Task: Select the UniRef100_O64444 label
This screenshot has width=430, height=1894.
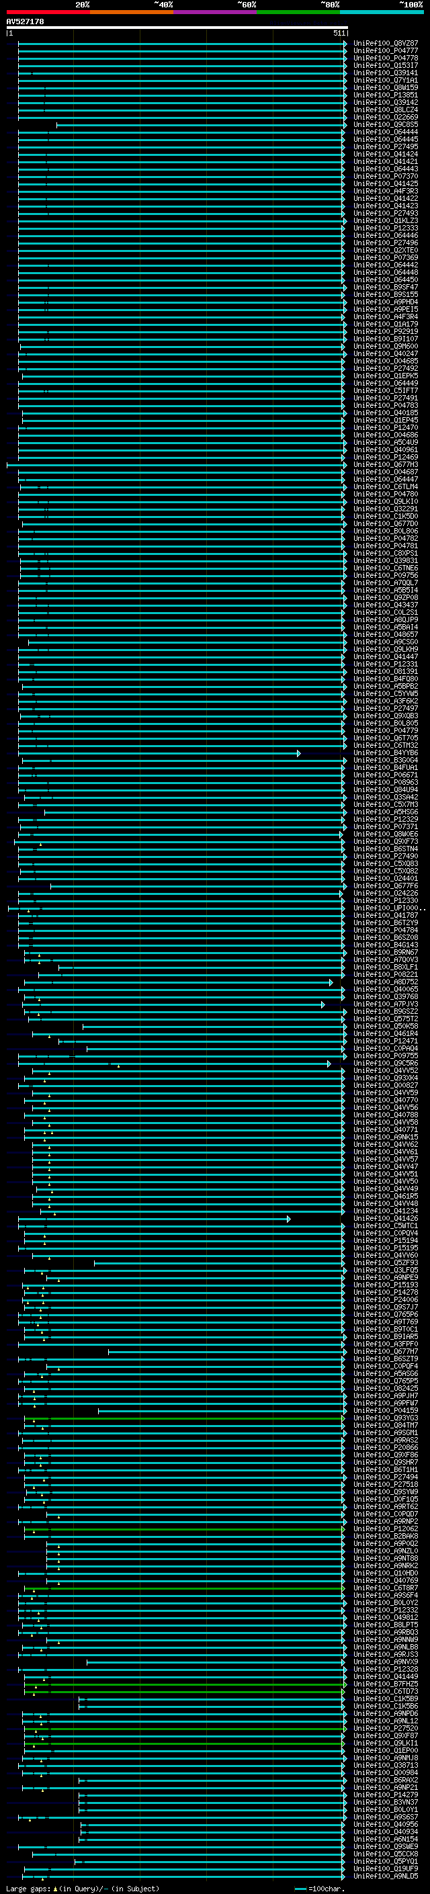Action: [x=386, y=132]
